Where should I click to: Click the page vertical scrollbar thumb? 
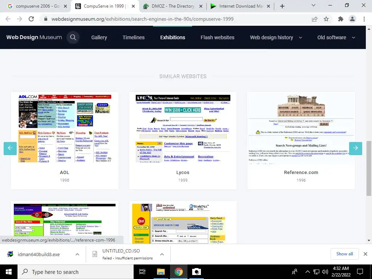coord(369,168)
